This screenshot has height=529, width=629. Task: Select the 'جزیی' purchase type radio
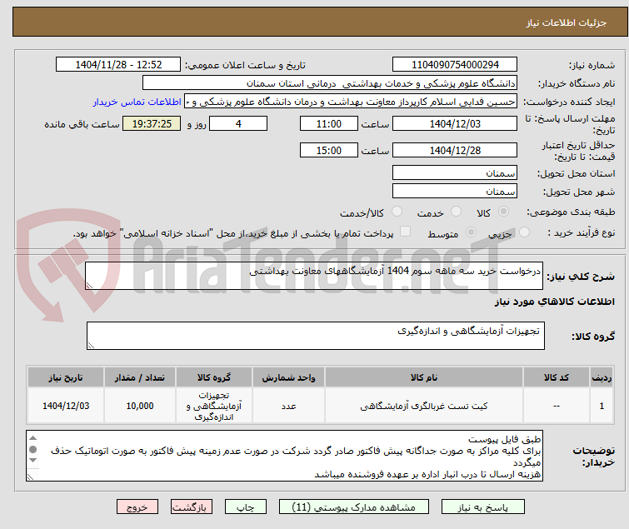[524, 232]
